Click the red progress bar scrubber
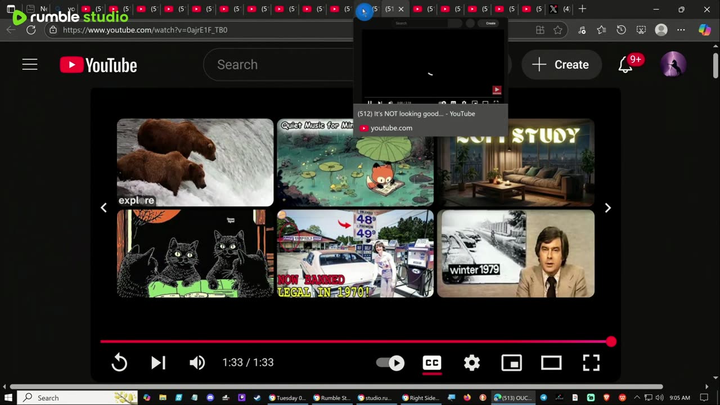Screen dimensions: 720x405 click(611, 341)
